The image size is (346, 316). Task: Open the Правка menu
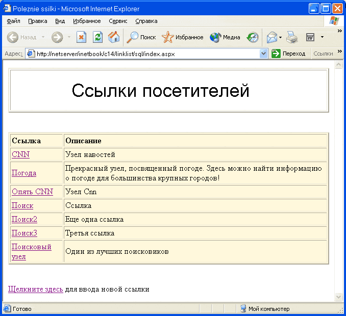38,21
